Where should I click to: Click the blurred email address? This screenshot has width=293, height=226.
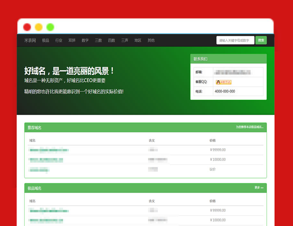pyautogui.click(x=232, y=72)
